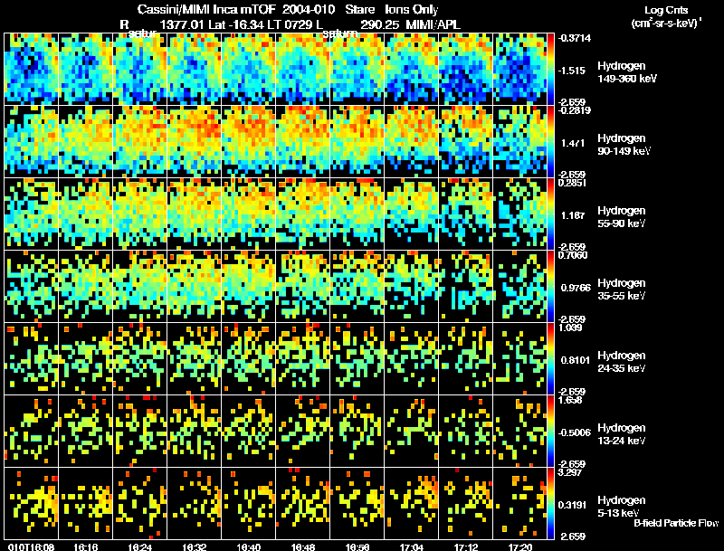Click the Hydrogen 90-149 keV label

pyautogui.click(x=624, y=144)
